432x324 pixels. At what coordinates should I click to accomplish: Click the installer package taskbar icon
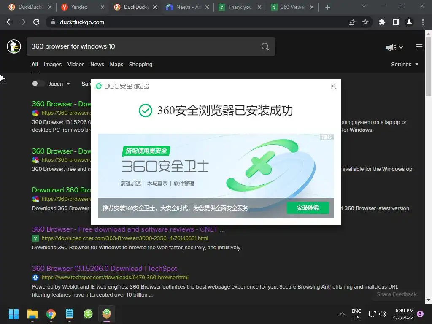(107, 313)
